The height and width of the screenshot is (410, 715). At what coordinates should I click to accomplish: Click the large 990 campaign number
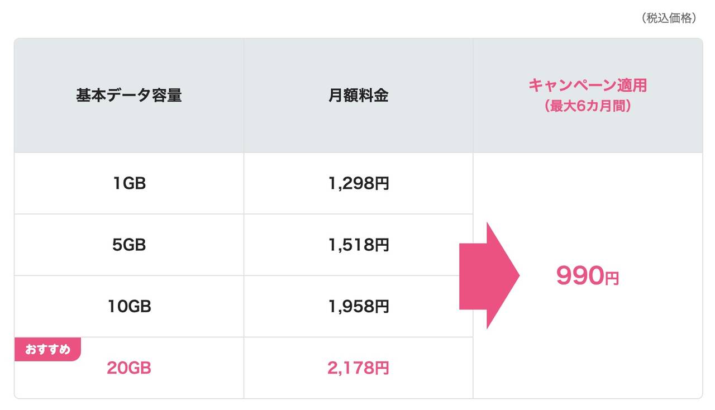click(580, 276)
